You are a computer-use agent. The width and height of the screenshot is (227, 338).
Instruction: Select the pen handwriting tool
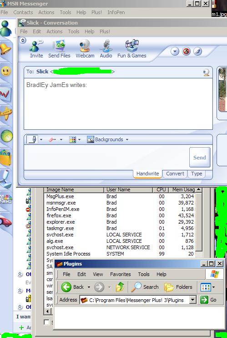[32, 139]
